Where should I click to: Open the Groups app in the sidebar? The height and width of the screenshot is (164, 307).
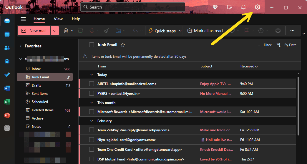pyautogui.click(x=7, y=61)
